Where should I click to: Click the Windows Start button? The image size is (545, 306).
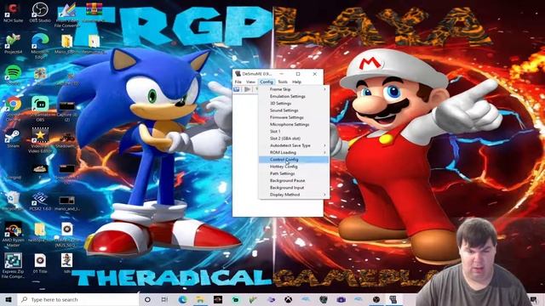9,299
